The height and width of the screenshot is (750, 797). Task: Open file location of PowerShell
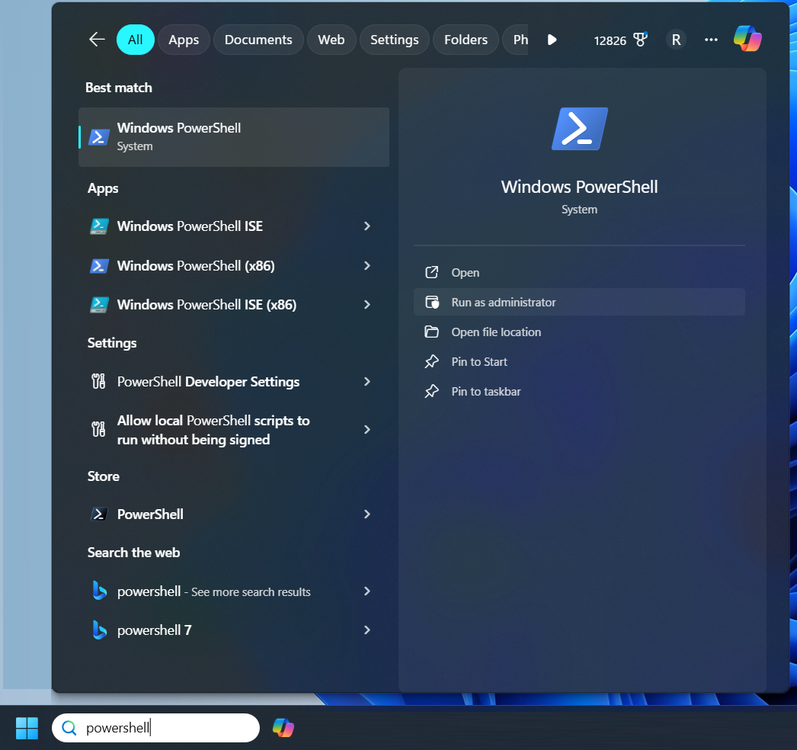(x=495, y=332)
